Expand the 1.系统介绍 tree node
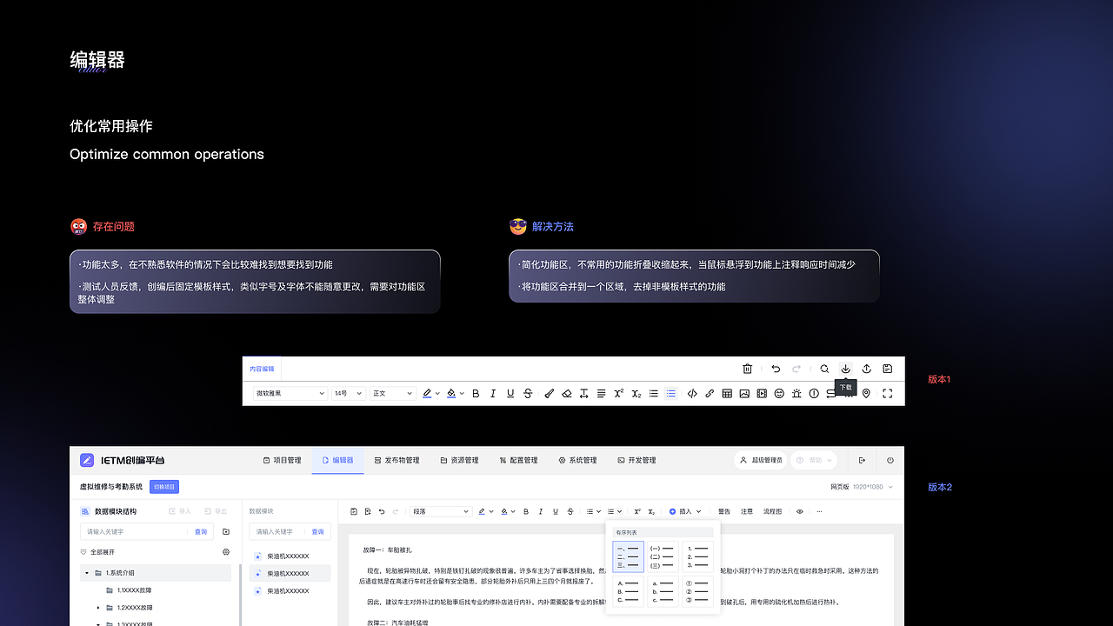1113x626 pixels. point(86,573)
